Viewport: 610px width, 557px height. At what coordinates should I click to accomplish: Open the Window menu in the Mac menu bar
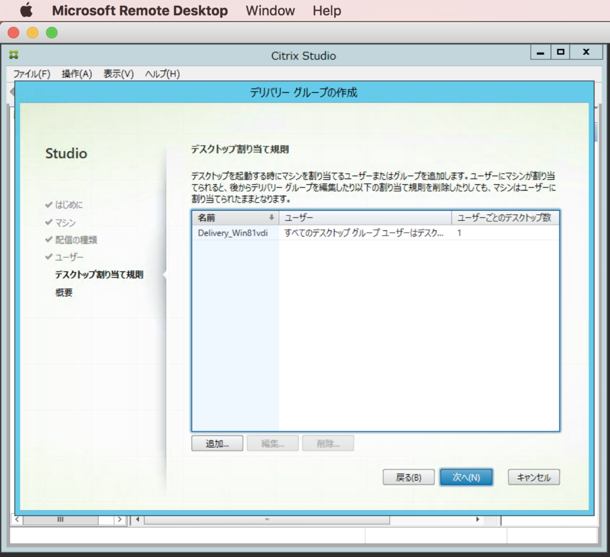(x=270, y=11)
